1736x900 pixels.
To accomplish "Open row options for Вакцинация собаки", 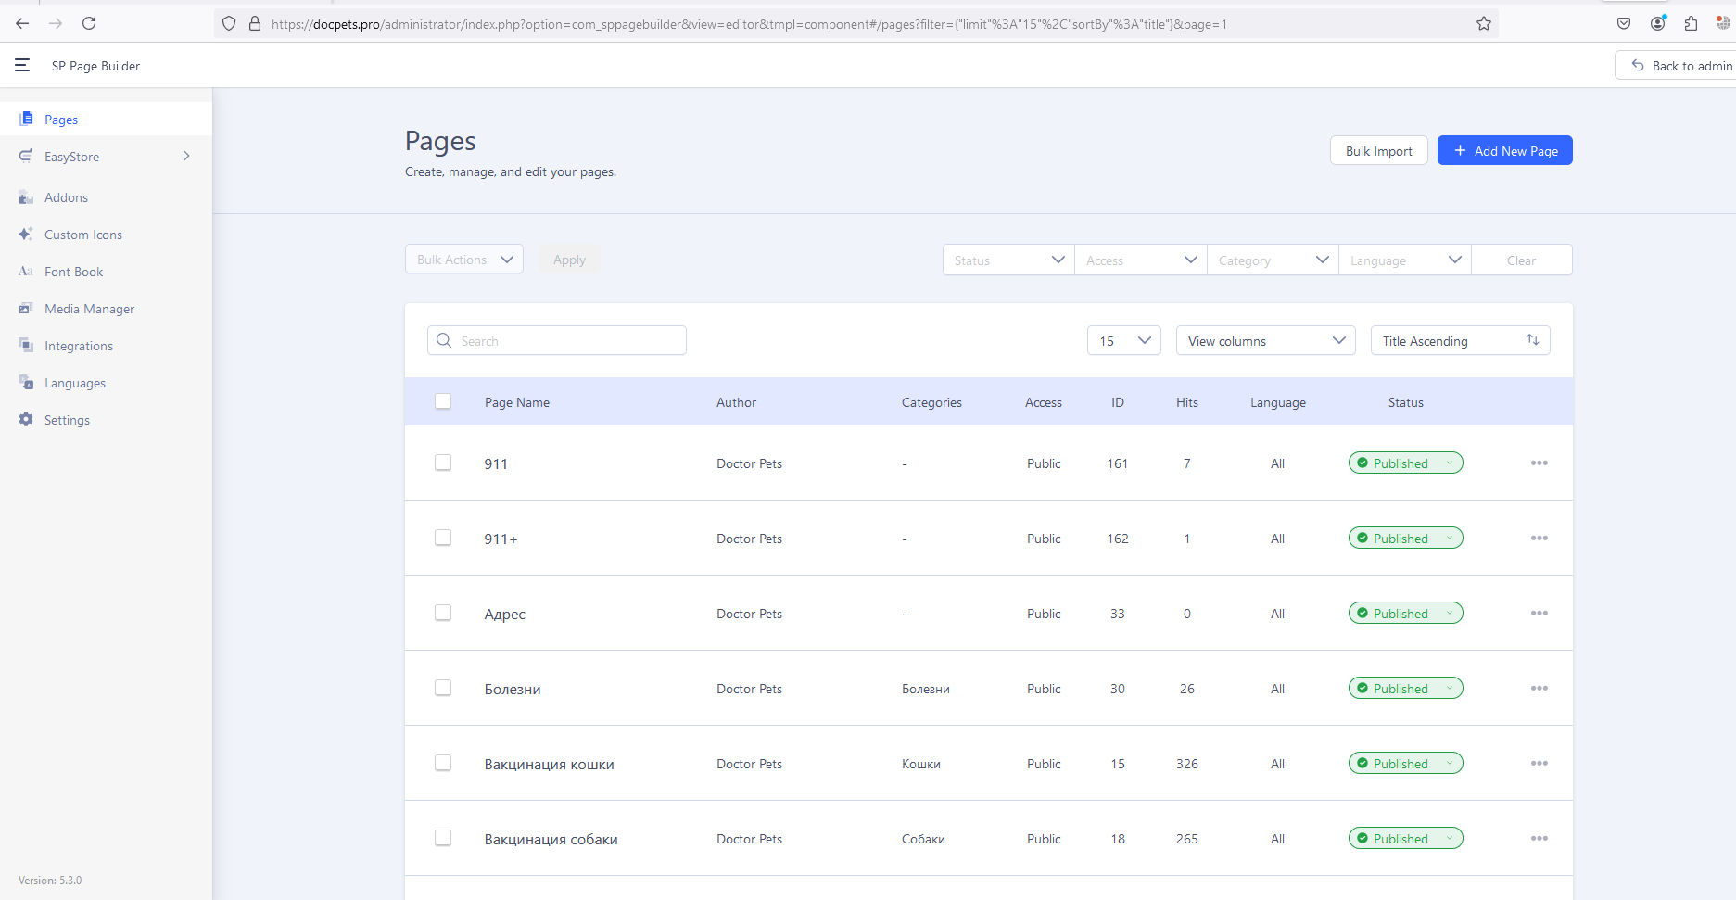I will pyautogui.click(x=1540, y=838).
